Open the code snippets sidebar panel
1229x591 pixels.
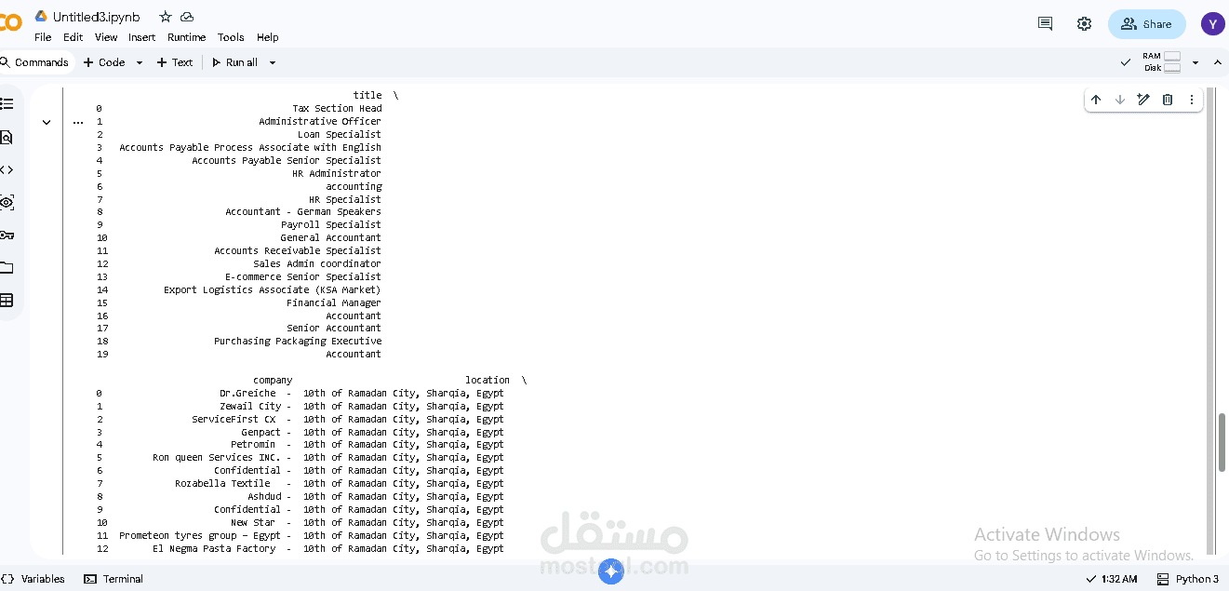tap(7, 168)
